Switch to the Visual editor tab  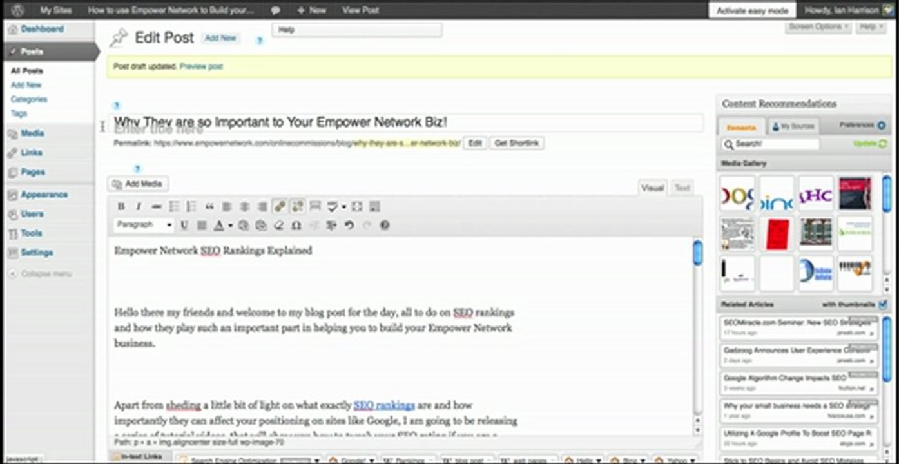pos(652,188)
